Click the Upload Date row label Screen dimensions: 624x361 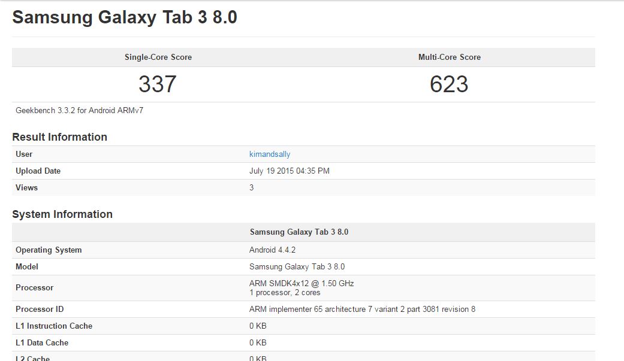(38, 171)
